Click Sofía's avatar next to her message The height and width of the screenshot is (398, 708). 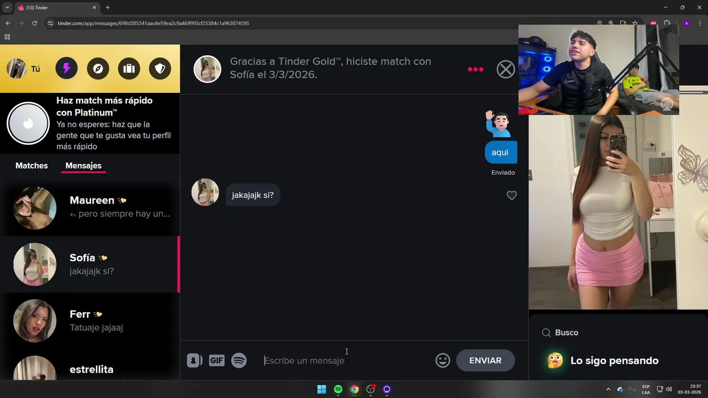205,192
